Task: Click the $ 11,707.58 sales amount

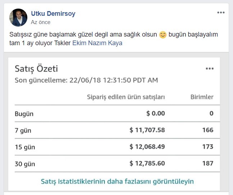Action: pos(147,130)
